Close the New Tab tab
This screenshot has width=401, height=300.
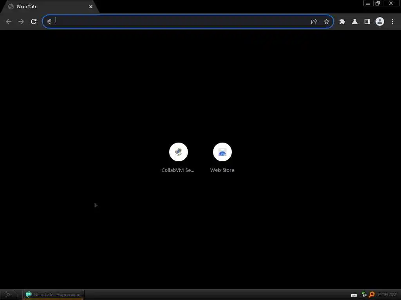(91, 7)
